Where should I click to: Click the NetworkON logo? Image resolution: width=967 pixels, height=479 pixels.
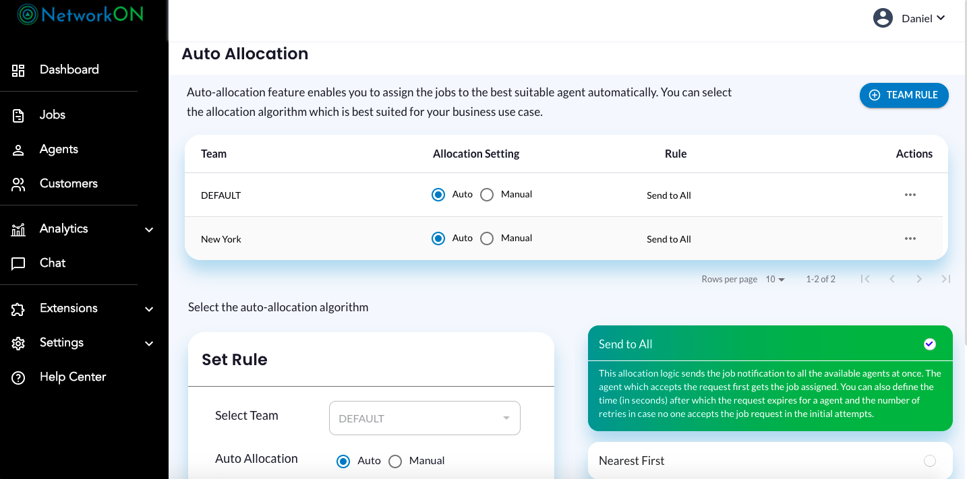[x=81, y=15]
